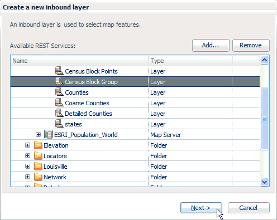Click the Census Block Group layer icon
The height and width of the screenshot is (220, 277).
coord(59,82)
